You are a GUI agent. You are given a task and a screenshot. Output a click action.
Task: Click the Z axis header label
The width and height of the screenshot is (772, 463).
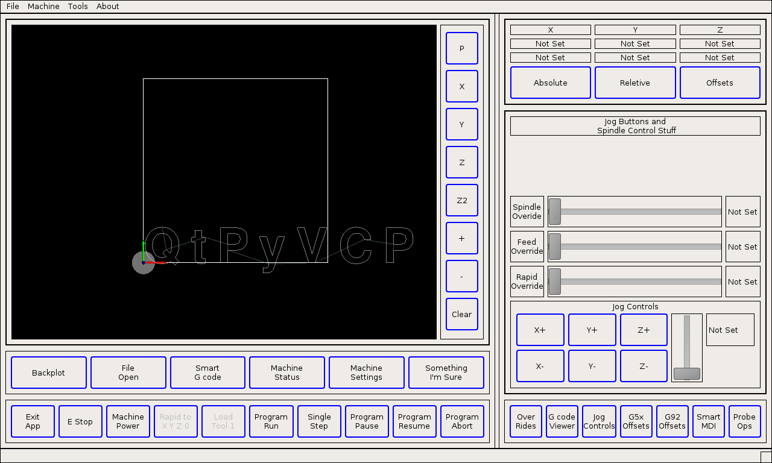pyautogui.click(x=720, y=30)
